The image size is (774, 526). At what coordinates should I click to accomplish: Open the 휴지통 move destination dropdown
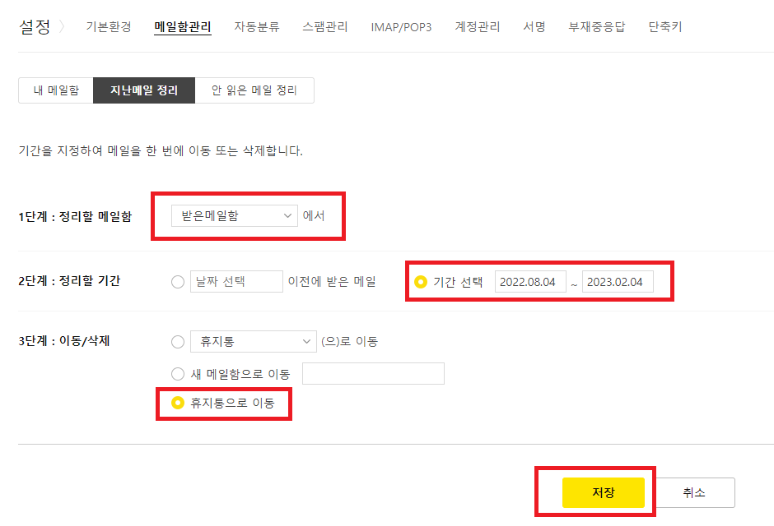253,341
